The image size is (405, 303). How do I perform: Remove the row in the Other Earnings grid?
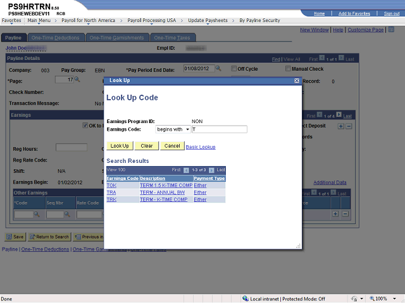346,214
